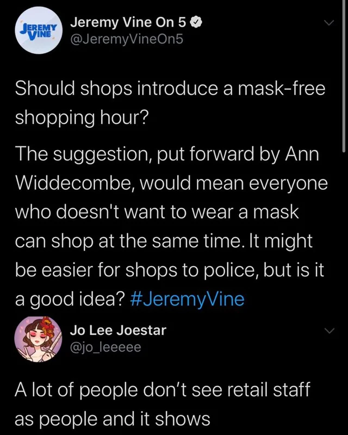Click the Jeremy Vine On 5 display name
Screen dimensions: 348x435
[128, 23]
